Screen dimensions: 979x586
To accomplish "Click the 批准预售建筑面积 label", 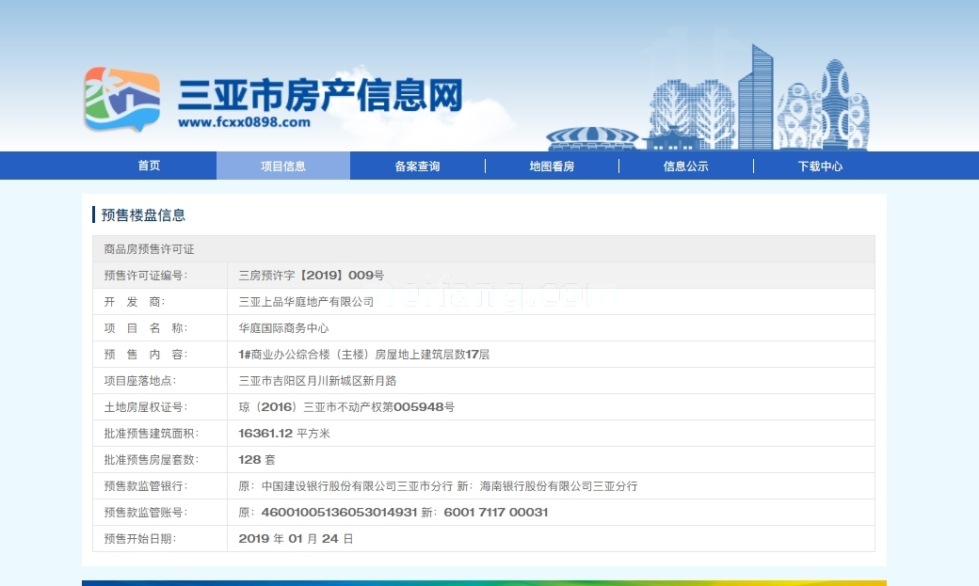I will (x=152, y=433).
